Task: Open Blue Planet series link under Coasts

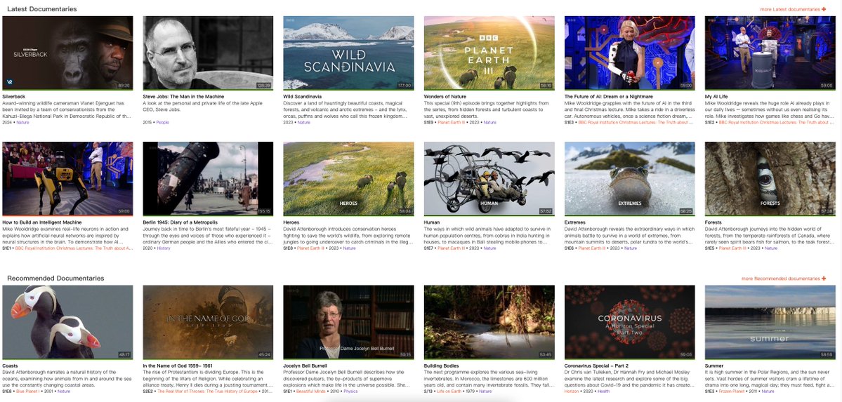Action: [x=27, y=391]
